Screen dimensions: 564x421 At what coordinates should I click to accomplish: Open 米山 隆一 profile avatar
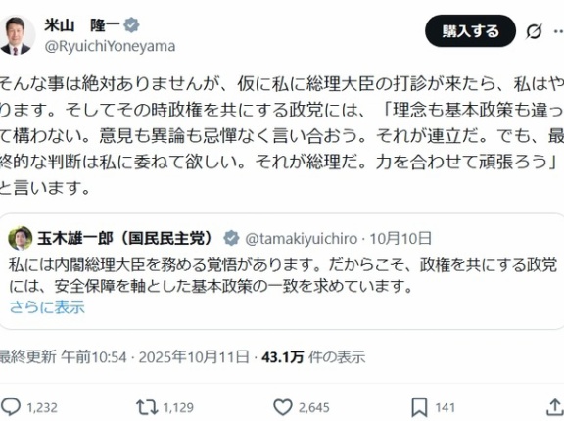point(16,35)
